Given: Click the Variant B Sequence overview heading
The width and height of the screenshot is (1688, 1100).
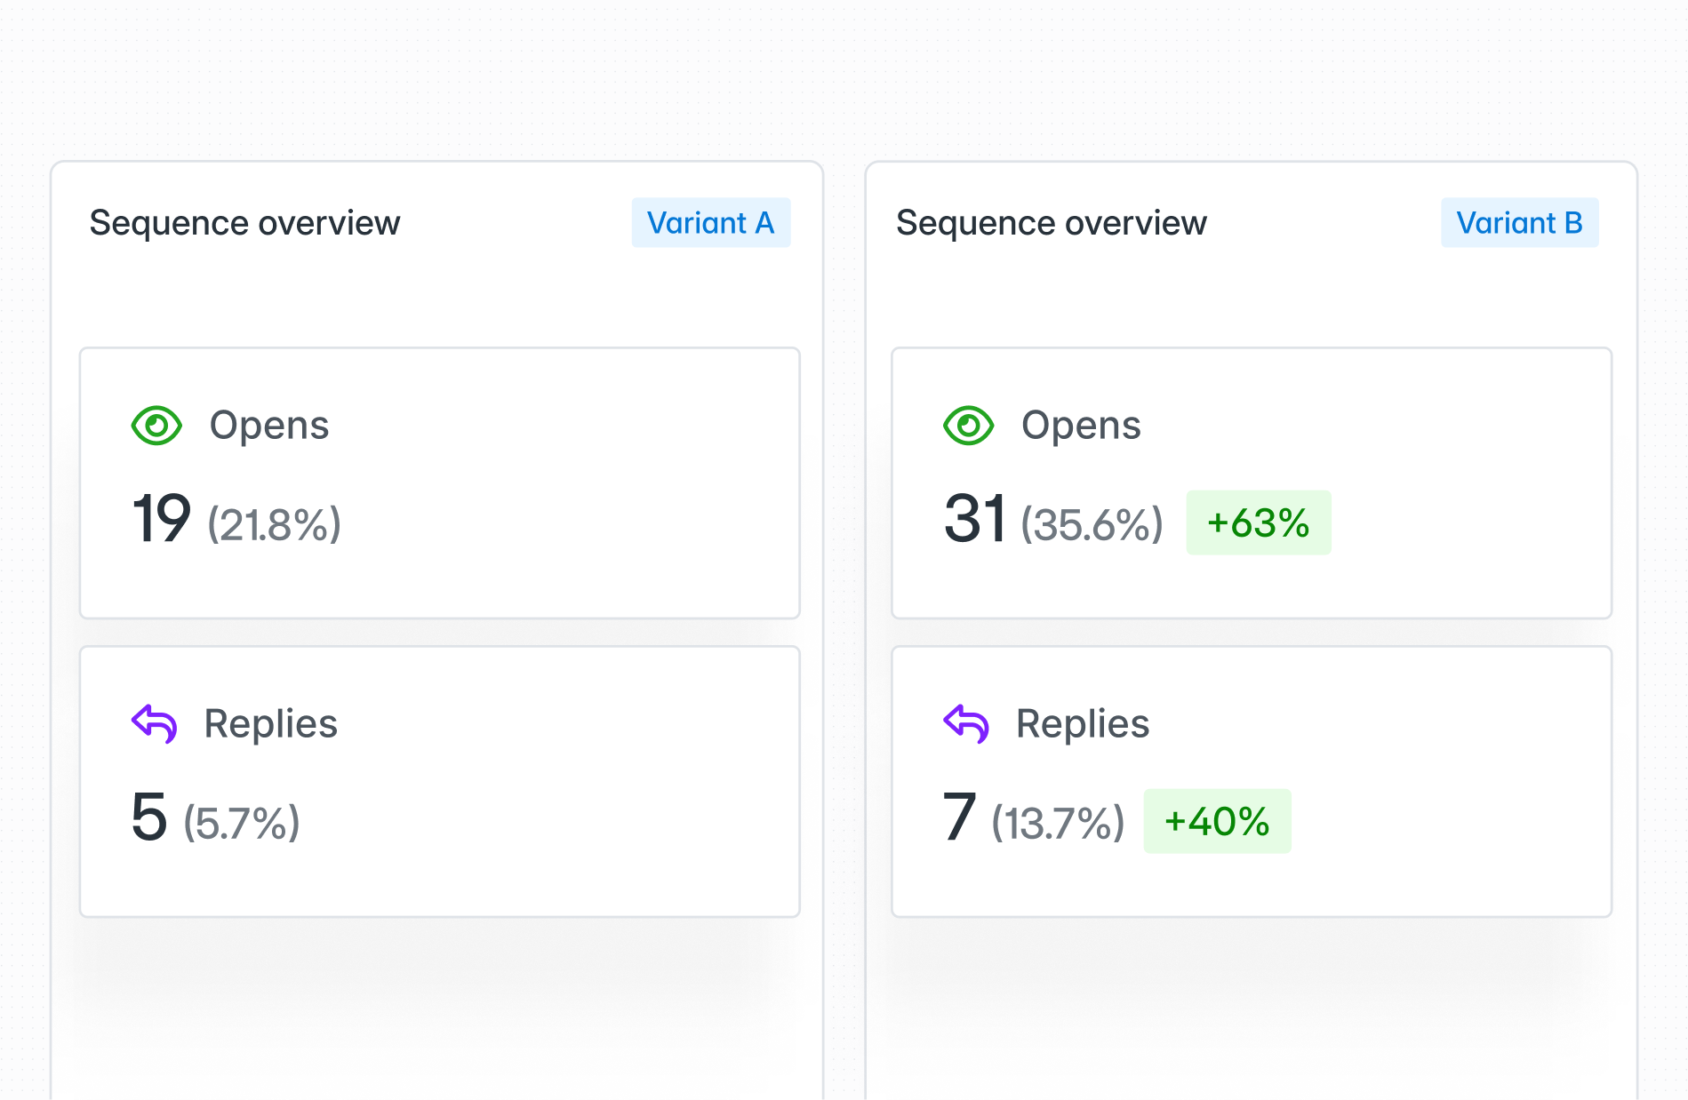Looking at the screenshot, I should coord(1051,223).
